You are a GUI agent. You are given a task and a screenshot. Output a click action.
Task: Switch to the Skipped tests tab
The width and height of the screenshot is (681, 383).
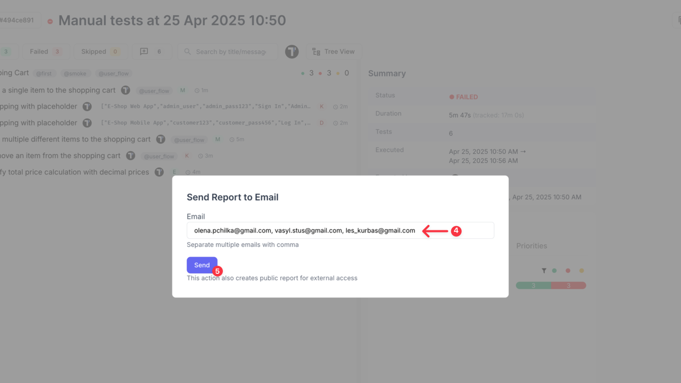click(100, 51)
